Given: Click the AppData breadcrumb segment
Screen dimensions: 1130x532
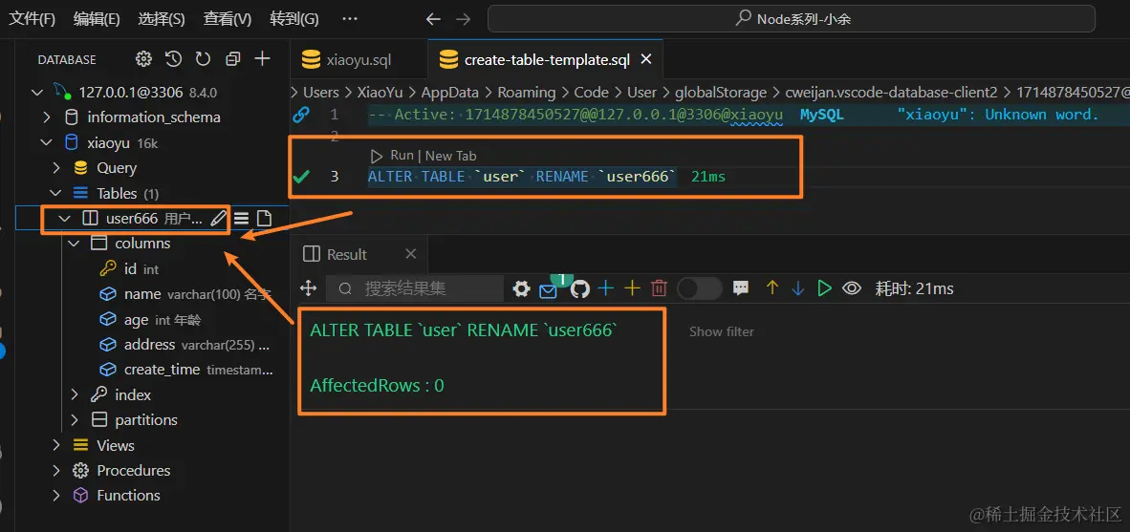Looking at the screenshot, I should [451, 92].
